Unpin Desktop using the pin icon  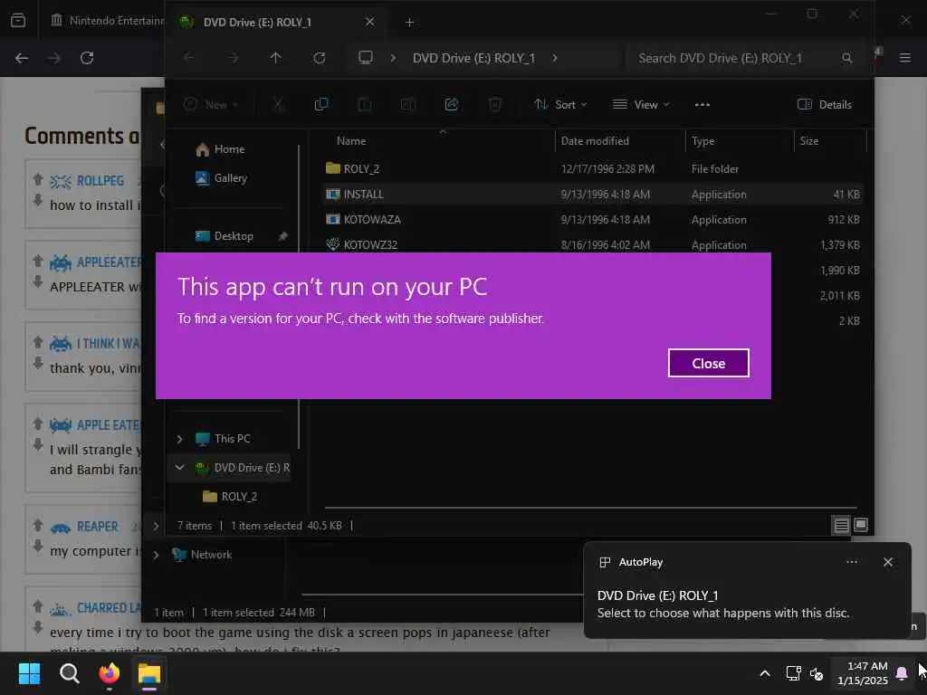pyautogui.click(x=282, y=236)
